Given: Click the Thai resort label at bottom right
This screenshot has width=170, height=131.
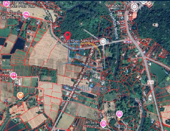Looking at the screenshot, I should point(109,113).
